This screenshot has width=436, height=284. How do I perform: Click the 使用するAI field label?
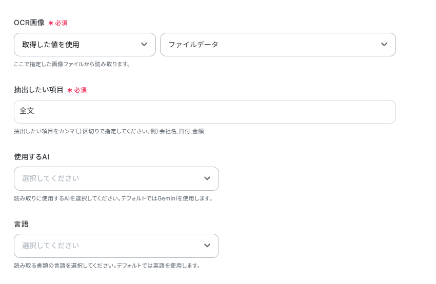coord(31,156)
